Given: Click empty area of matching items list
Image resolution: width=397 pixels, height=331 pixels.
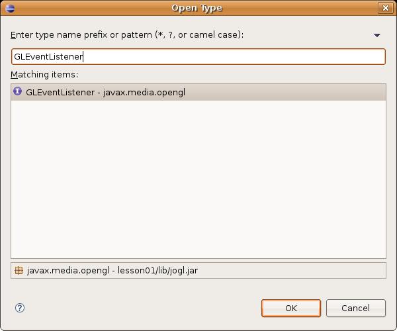Looking at the screenshot, I should click(x=198, y=179).
